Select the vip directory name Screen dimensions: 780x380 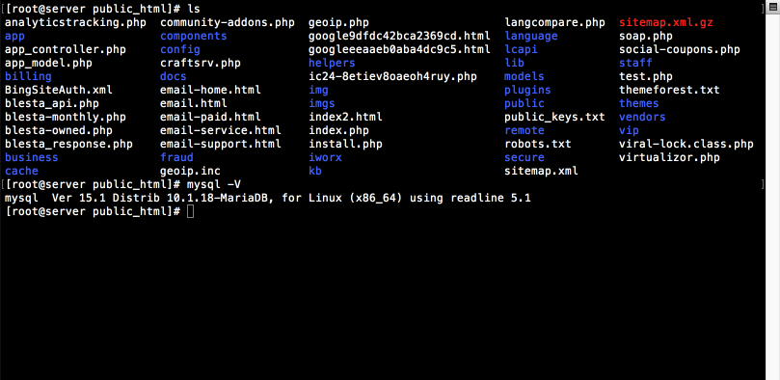point(630,130)
